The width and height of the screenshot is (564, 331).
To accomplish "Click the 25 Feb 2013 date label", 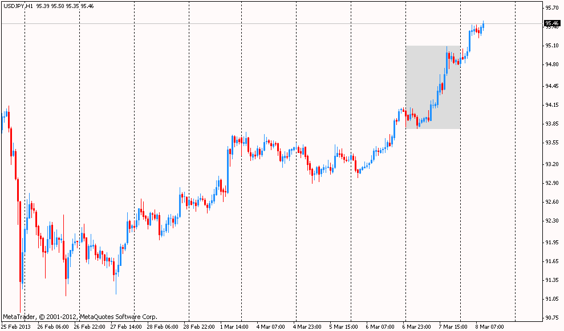I will pos(16,326).
